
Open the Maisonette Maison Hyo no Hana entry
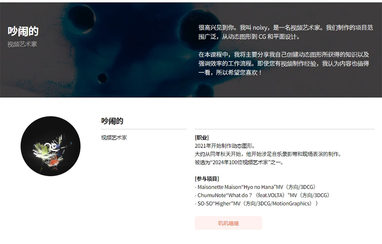tap(255, 187)
